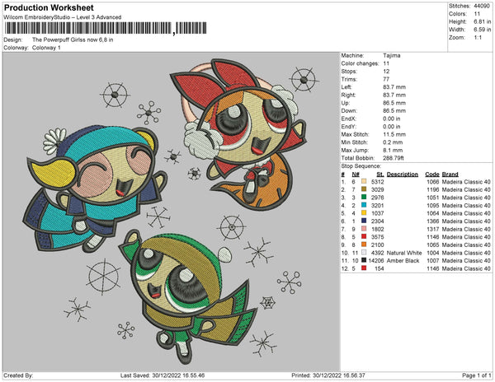Pick the yellow swatch with 1037 stitches
The width and height of the screenshot is (495, 382).
pos(364,213)
